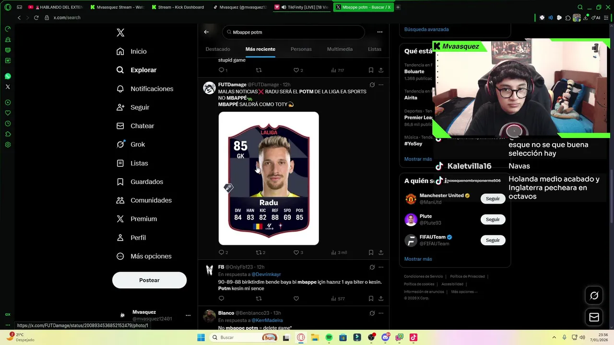614x345 pixels.
Task: Follow Manchester United
Action: point(493,198)
